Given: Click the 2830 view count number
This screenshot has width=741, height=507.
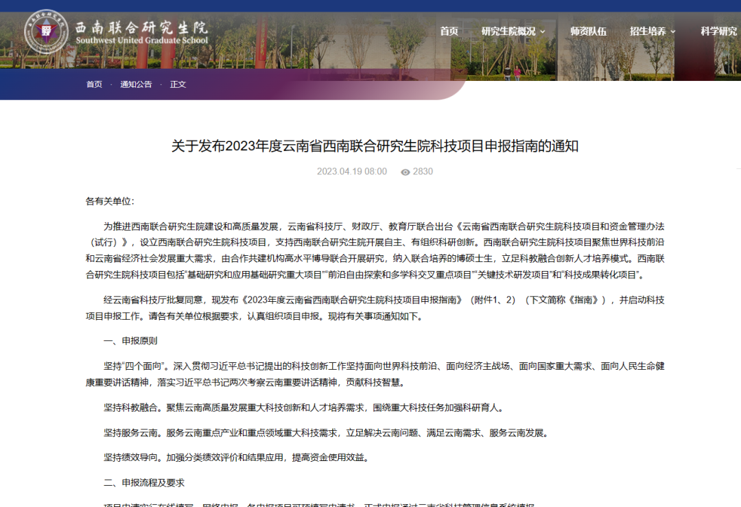Looking at the screenshot, I should (423, 172).
